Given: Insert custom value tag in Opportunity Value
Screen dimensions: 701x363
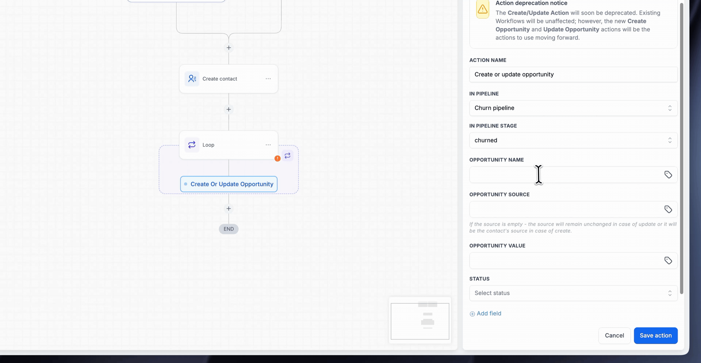Looking at the screenshot, I should point(668,261).
